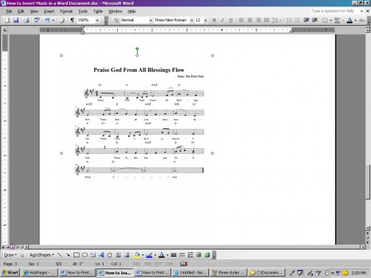The image size is (371, 278).
Task: Open the font size dropdown
Action: click(x=205, y=21)
